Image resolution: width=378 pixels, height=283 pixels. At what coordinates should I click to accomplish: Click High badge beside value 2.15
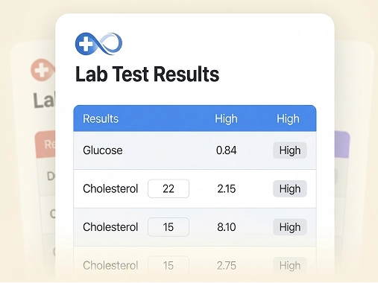pos(290,189)
